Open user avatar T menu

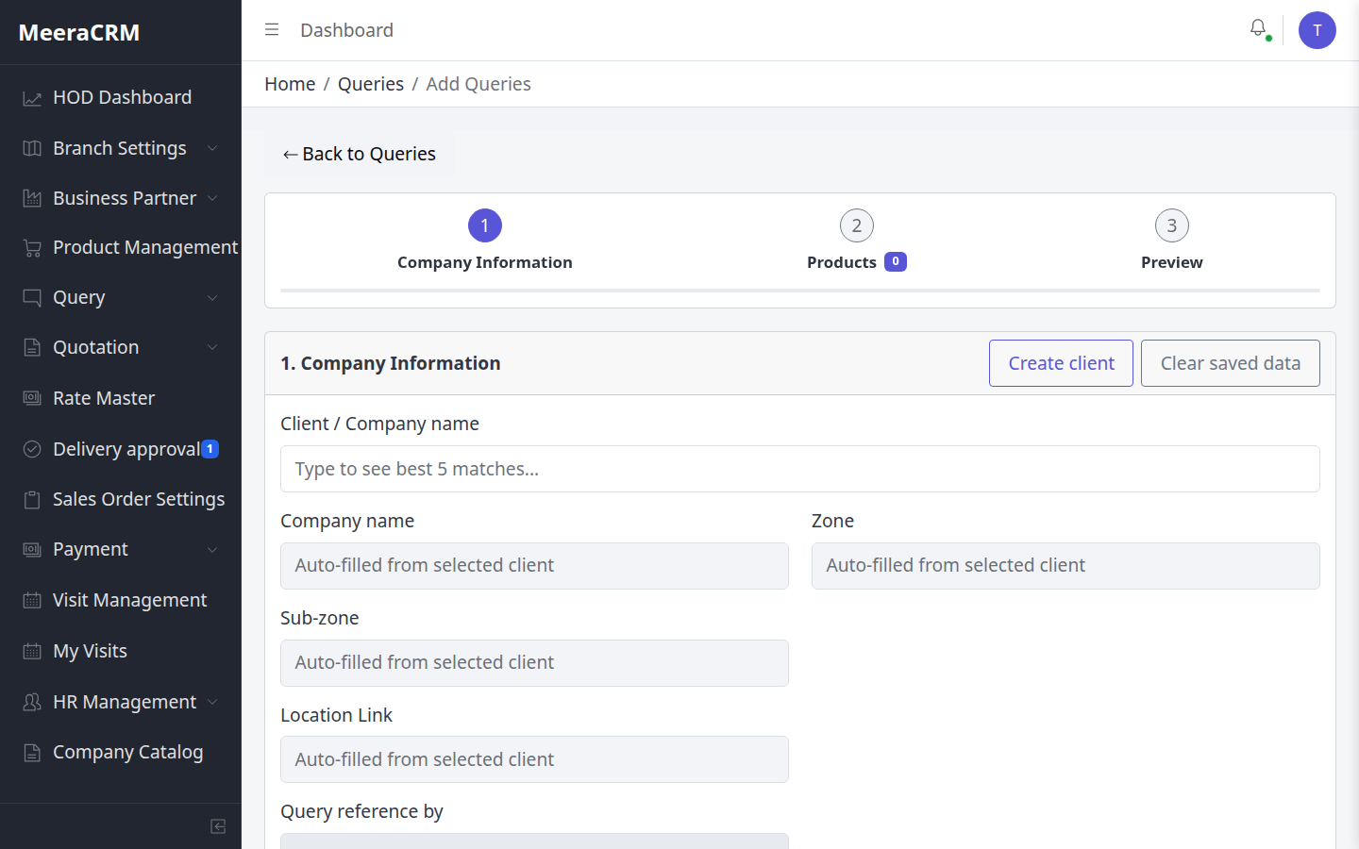(1317, 30)
